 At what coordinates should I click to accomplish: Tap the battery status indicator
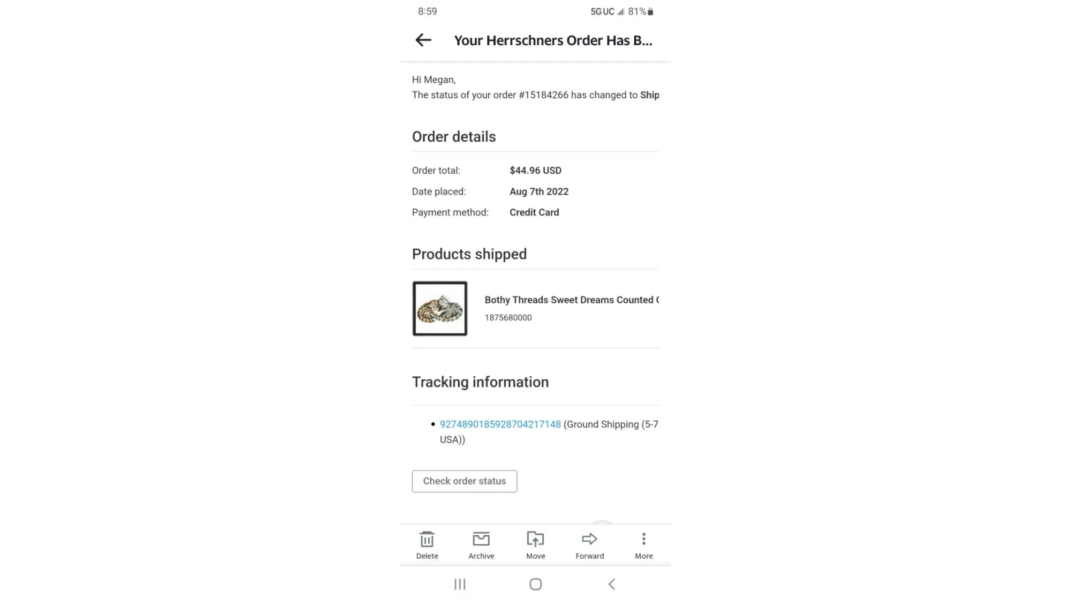pyautogui.click(x=650, y=11)
